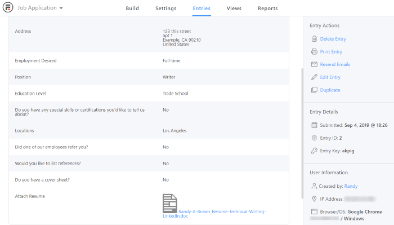394x225 pixels.
Task: Open the Settings tab
Action: tap(166, 8)
